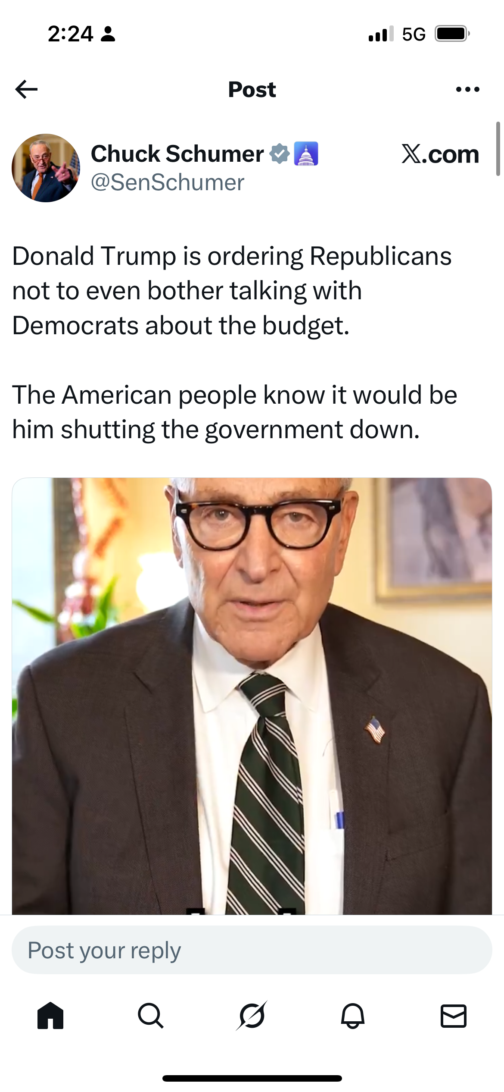504x1092 pixels.
Task: Open the three-dot more options menu
Action: point(467,89)
